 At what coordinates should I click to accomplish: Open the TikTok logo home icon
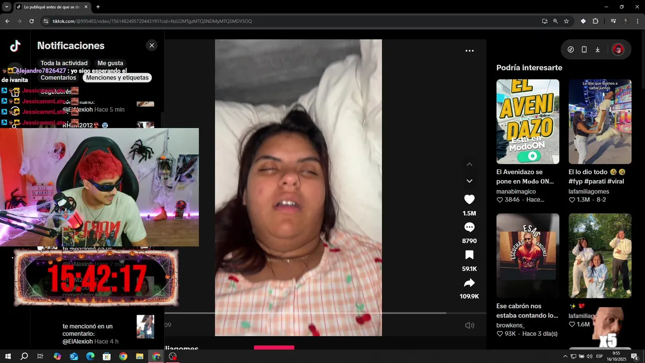[x=15, y=46]
